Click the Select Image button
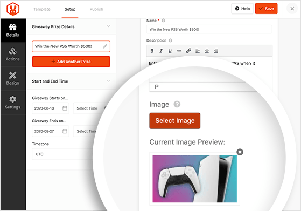 click(175, 121)
